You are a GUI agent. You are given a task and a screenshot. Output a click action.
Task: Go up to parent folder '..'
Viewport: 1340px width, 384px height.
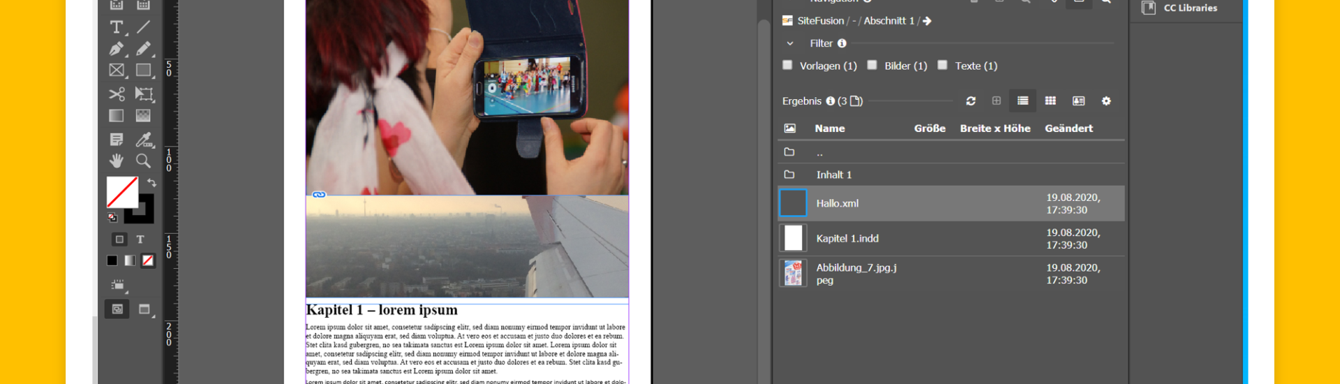point(819,152)
